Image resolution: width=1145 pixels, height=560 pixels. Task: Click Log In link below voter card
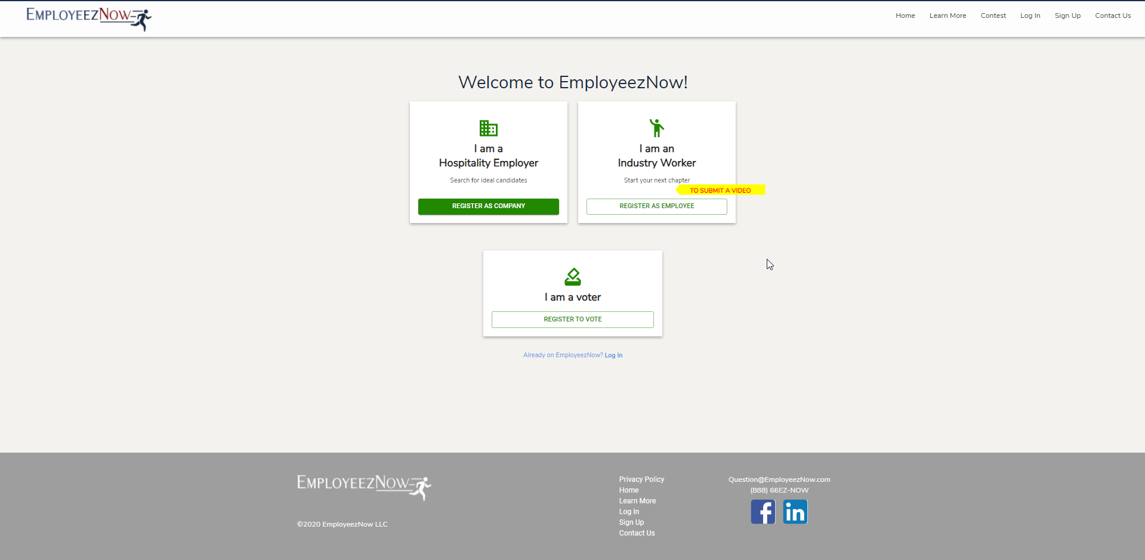613,355
